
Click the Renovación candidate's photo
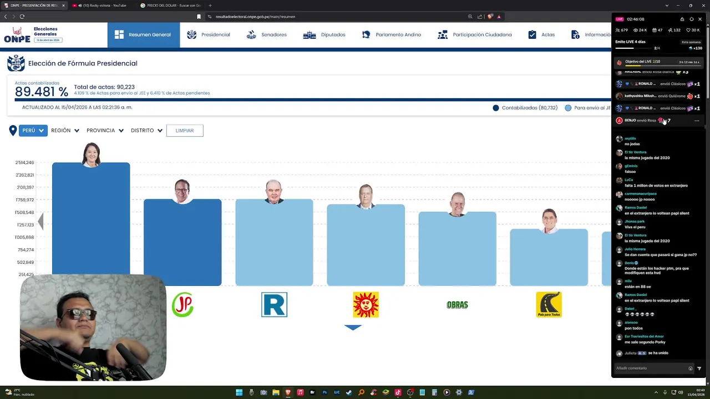point(273,192)
